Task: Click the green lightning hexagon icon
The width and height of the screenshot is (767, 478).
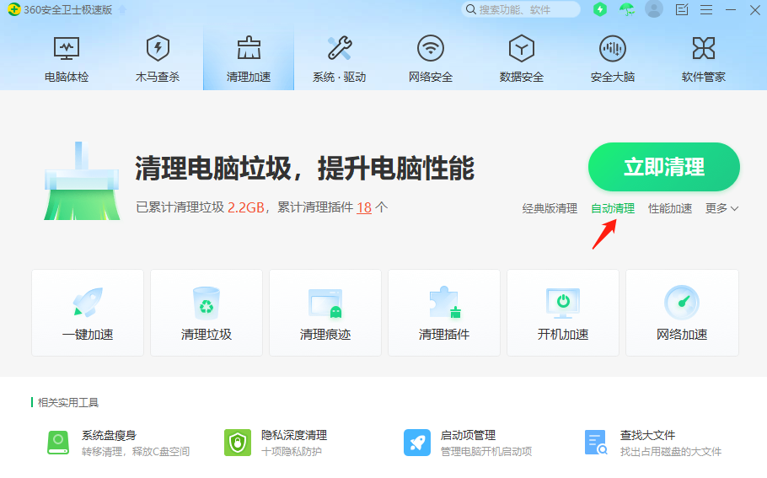Action: pos(600,9)
